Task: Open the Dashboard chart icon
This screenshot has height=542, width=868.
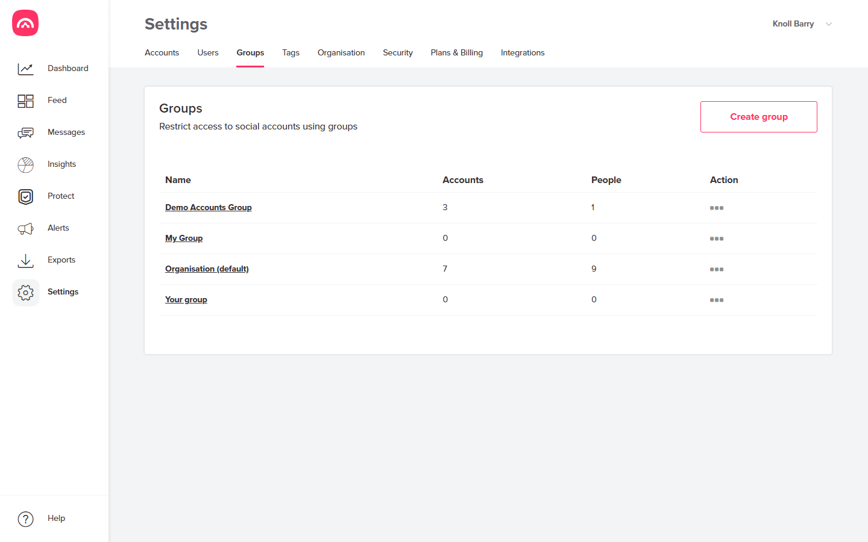Action: point(25,69)
